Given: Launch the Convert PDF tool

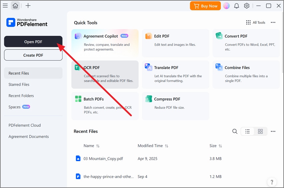Looking at the screenshot, I should click(x=246, y=43).
